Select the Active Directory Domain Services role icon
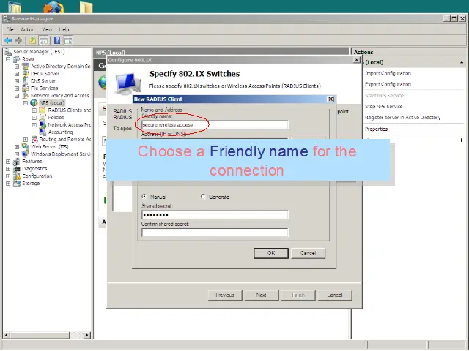469x351 pixels. [x=26, y=67]
